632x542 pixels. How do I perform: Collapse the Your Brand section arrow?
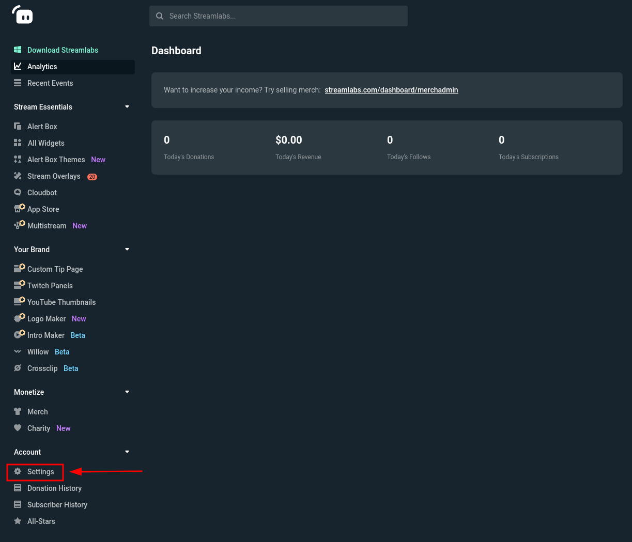[127, 250]
